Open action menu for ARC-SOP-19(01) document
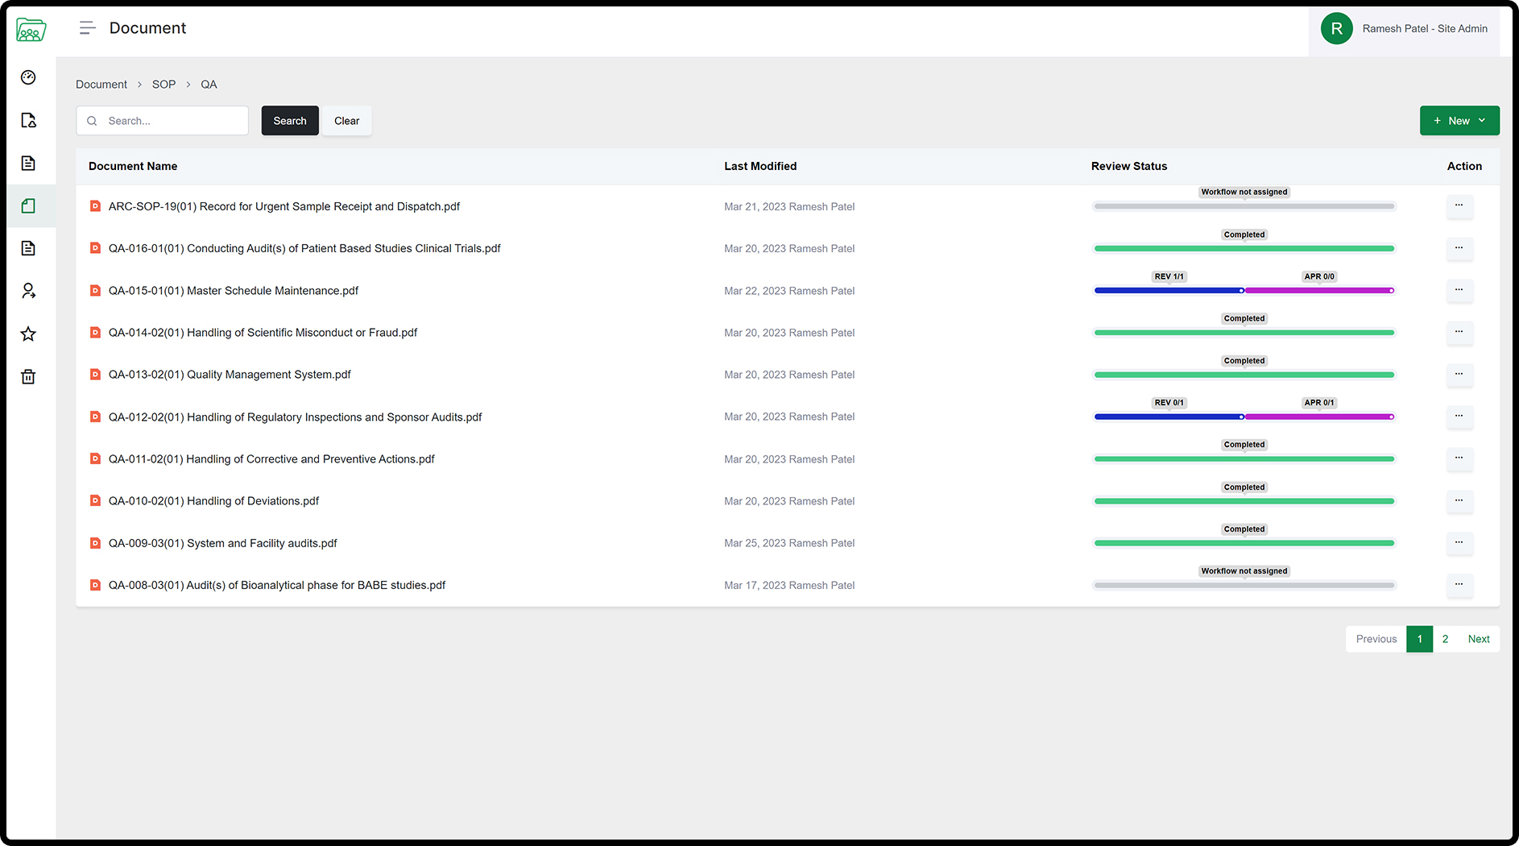Viewport: 1519px width, 846px height. pyautogui.click(x=1459, y=205)
